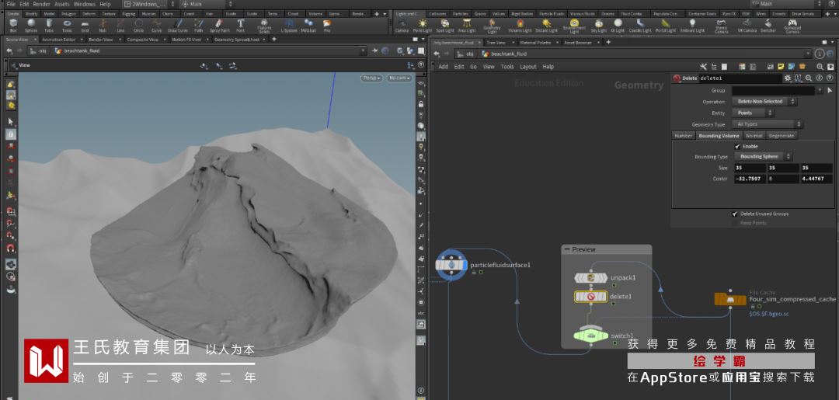Open the Windows menu
This screenshot has width=839, height=400.
coord(85,4)
